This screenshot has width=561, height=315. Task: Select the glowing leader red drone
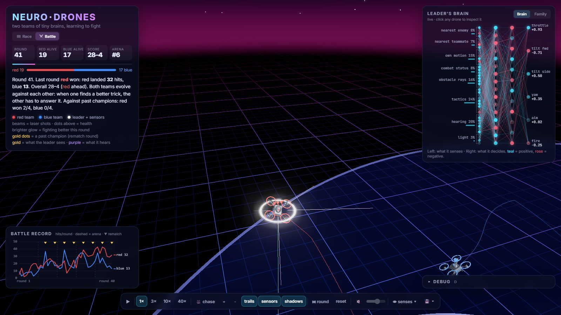pos(278,211)
